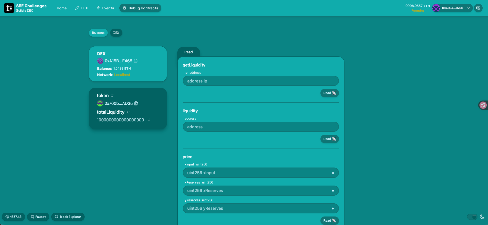Focus the liquidity address input field

pos(261,127)
